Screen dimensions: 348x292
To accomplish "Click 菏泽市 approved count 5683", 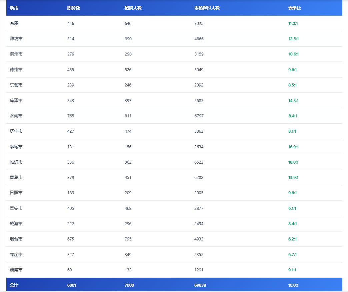I will [199, 100].
